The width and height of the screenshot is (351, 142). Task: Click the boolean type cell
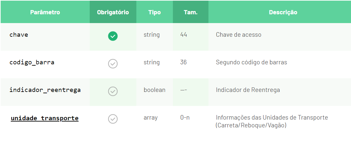(x=154, y=90)
